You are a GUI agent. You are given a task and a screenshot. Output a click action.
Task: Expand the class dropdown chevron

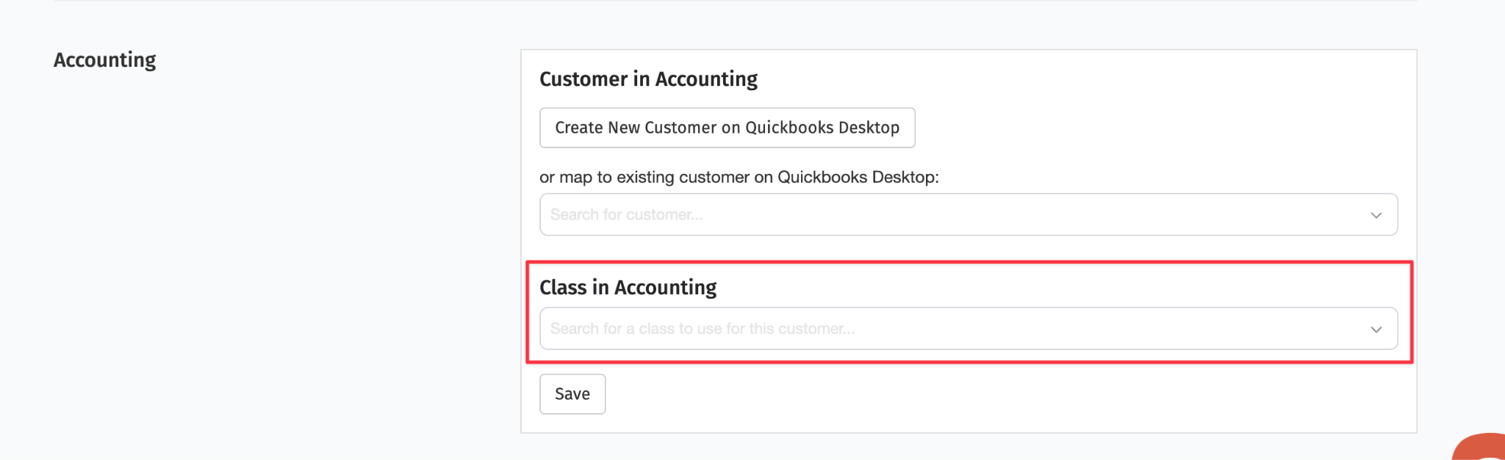(1376, 329)
